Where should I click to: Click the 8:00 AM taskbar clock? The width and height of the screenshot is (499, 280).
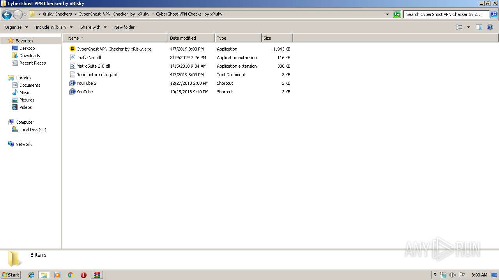point(479,275)
